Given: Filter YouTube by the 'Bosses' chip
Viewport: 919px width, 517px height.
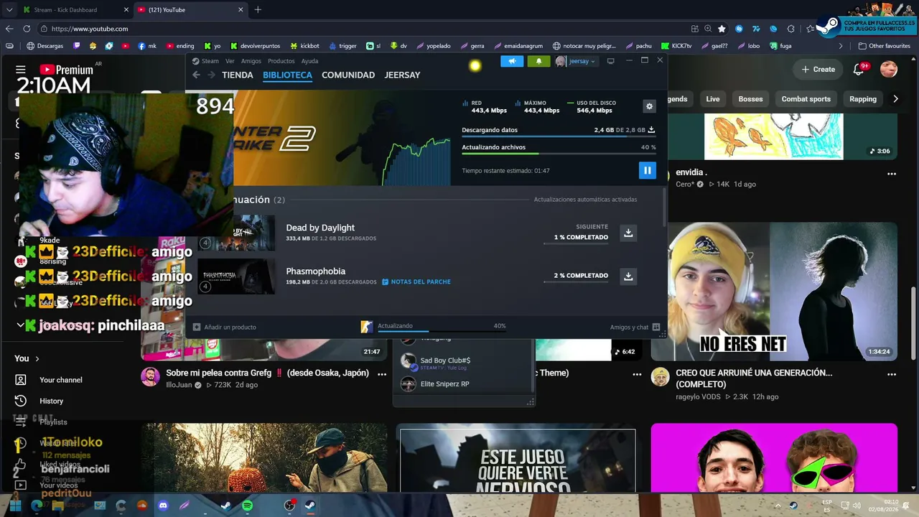Looking at the screenshot, I should pyautogui.click(x=750, y=99).
